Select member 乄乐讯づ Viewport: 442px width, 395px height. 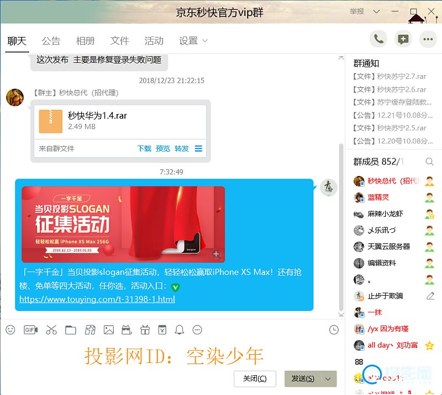pyautogui.click(x=394, y=230)
